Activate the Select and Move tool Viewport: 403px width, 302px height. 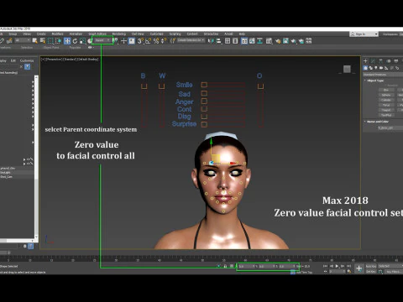tap(67, 41)
